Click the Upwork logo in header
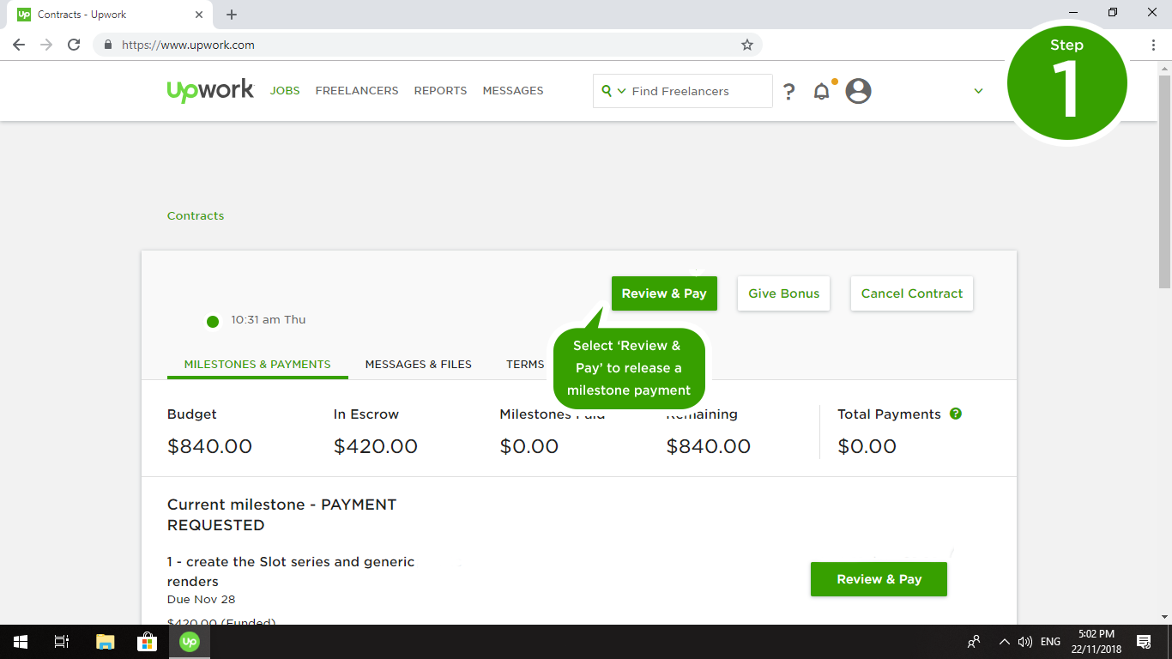1172x659 pixels. pyautogui.click(x=210, y=91)
